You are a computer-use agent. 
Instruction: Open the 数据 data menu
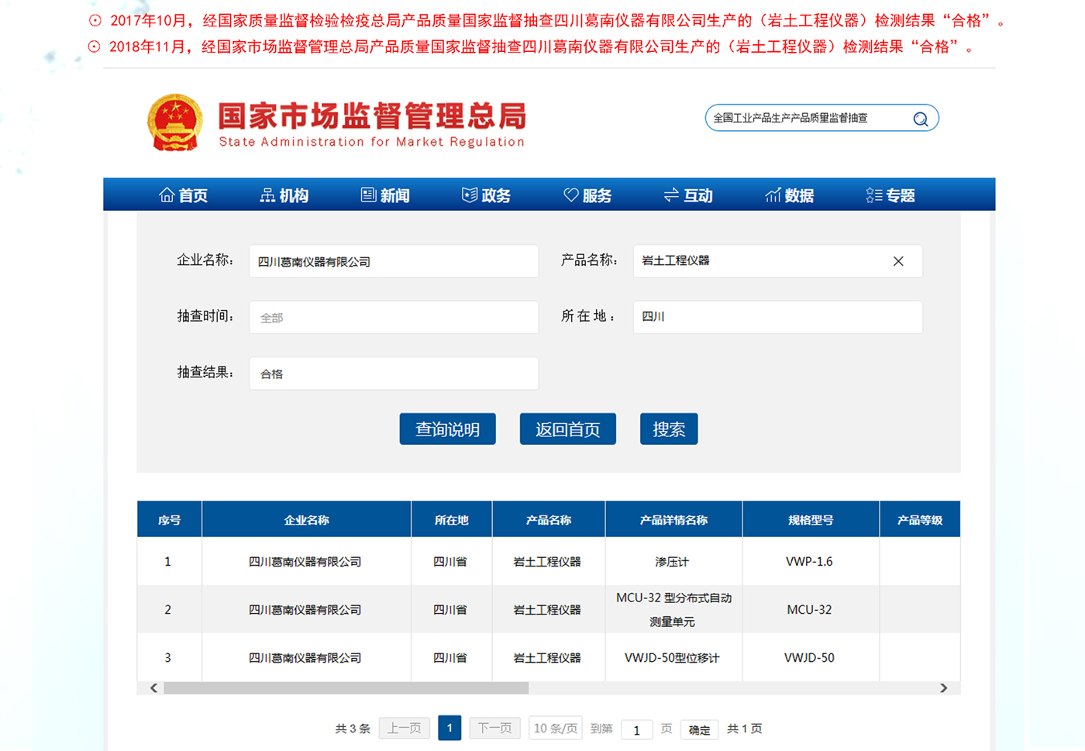(789, 195)
